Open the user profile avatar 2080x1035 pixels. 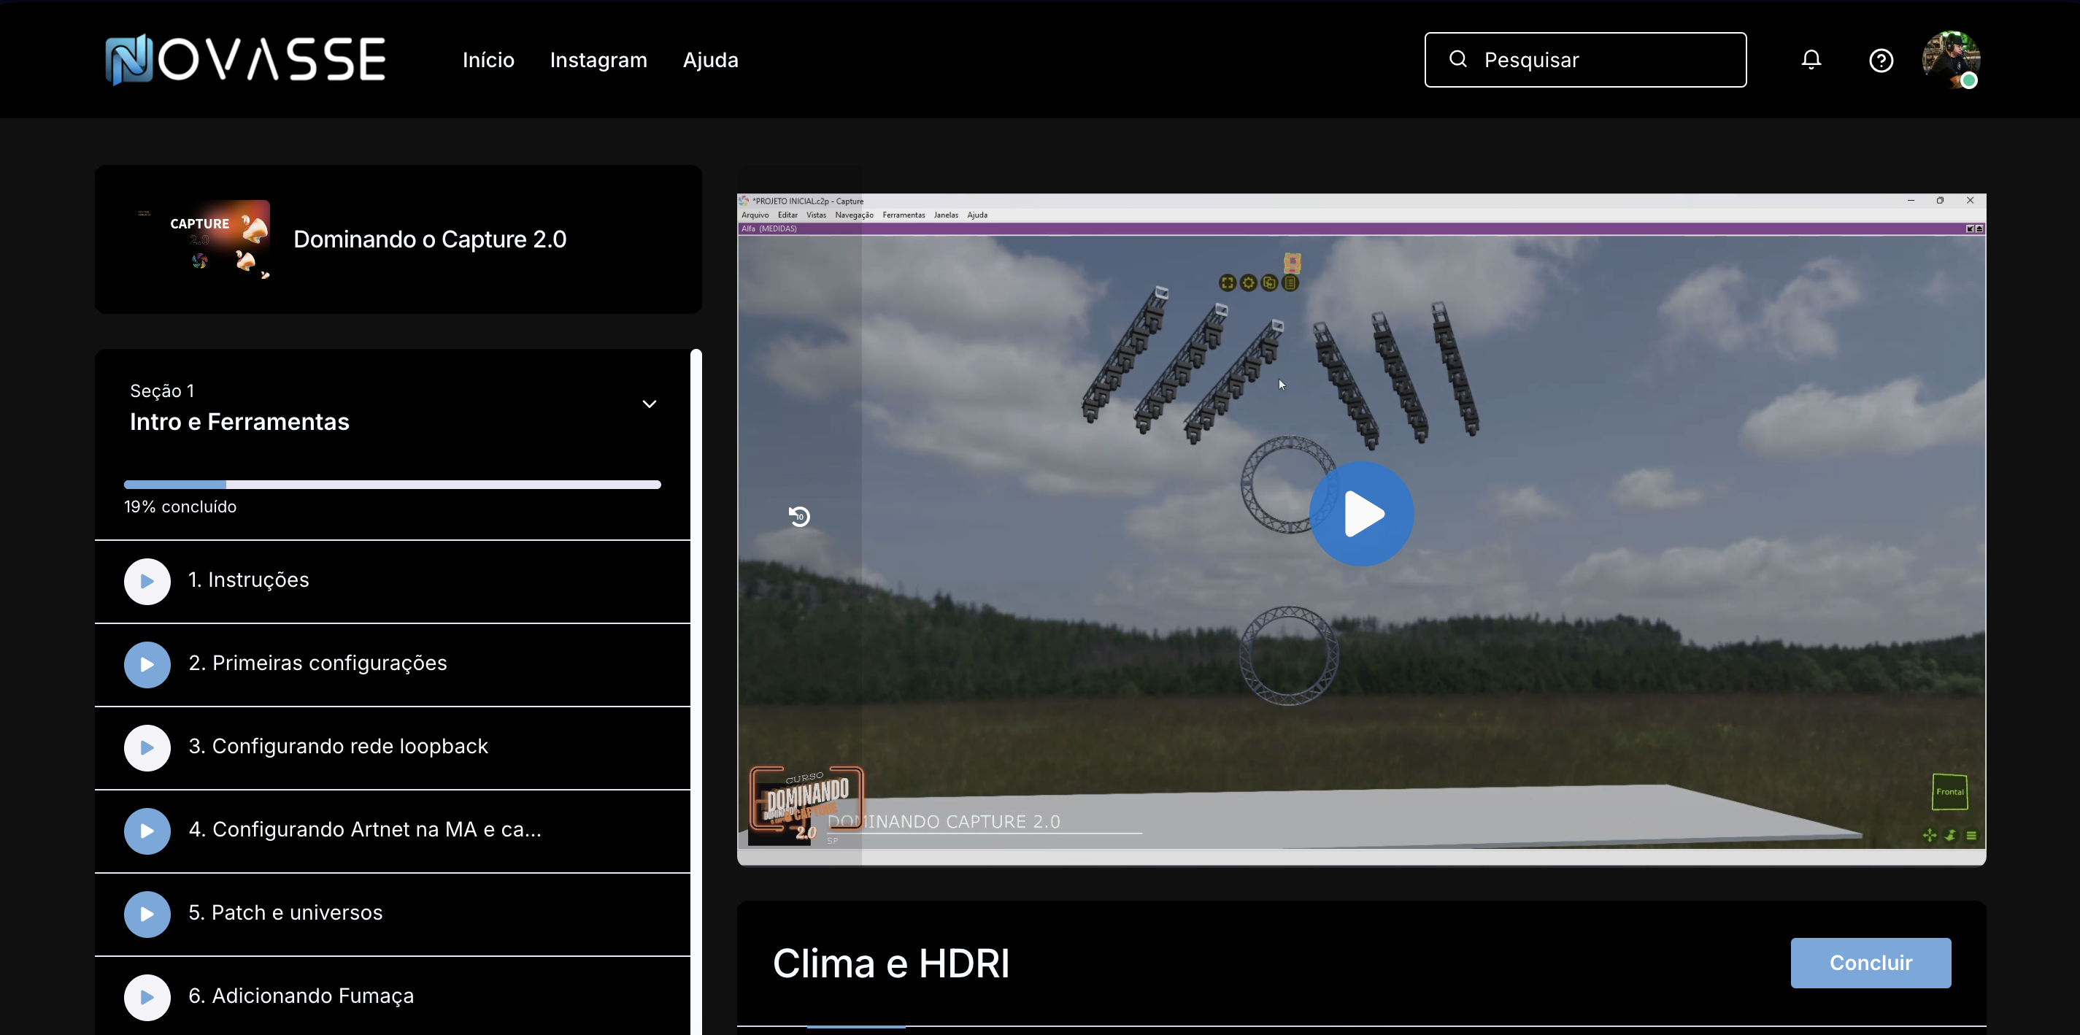pyautogui.click(x=1951, y=60)
